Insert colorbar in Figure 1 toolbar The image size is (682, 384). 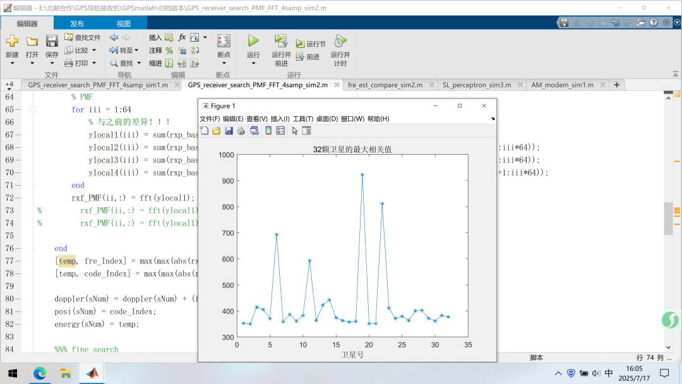(x=268, y=131)
